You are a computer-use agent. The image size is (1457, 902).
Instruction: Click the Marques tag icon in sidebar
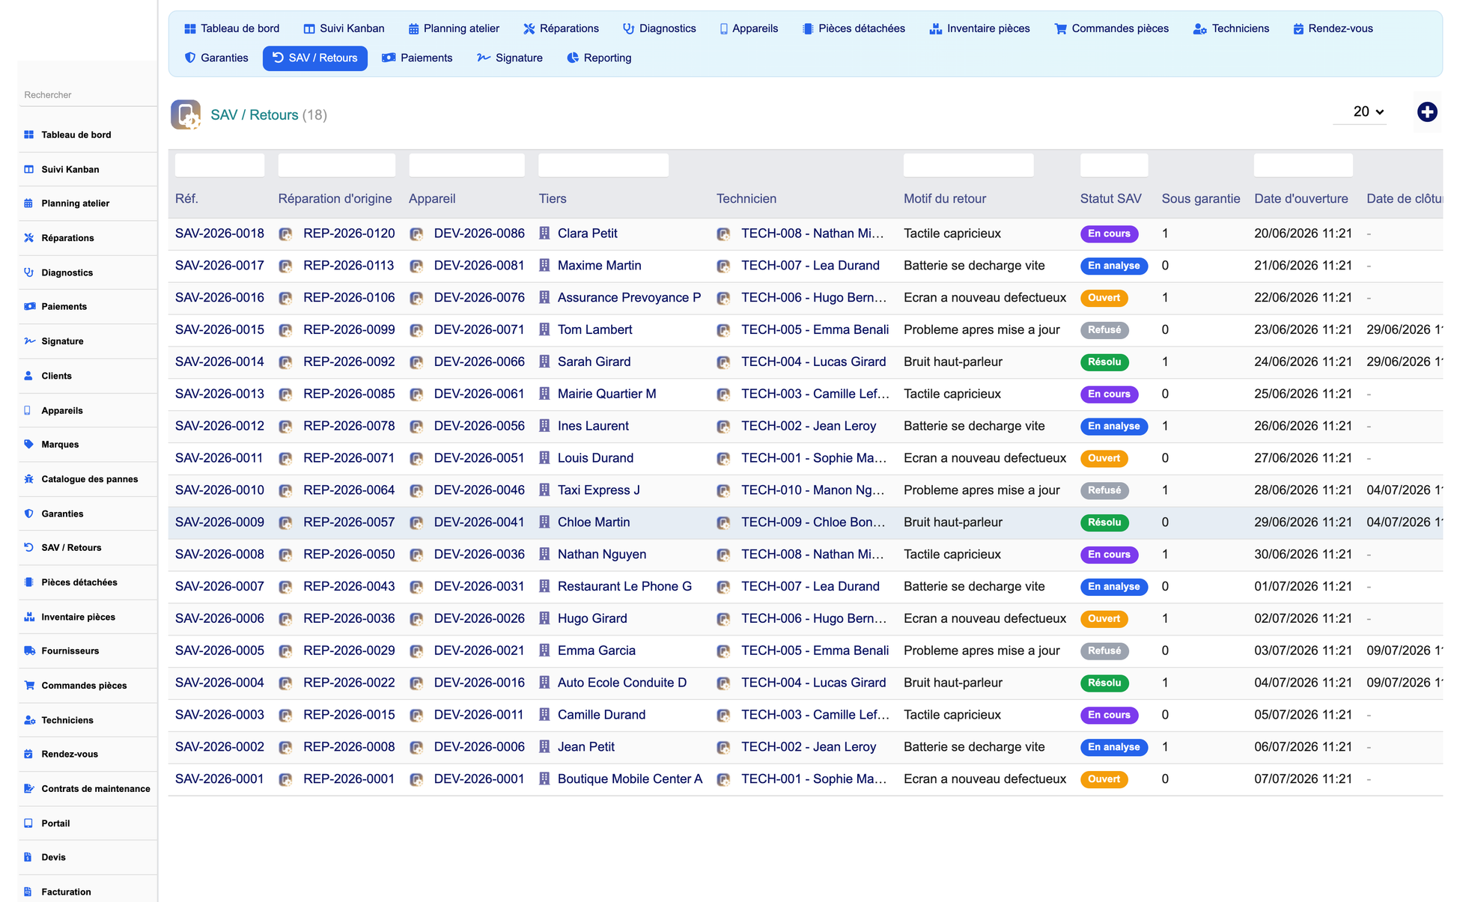(29, 444)
